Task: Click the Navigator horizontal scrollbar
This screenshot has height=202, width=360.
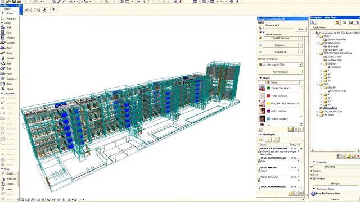Action: pyautogui.click(x=335, y=150)
